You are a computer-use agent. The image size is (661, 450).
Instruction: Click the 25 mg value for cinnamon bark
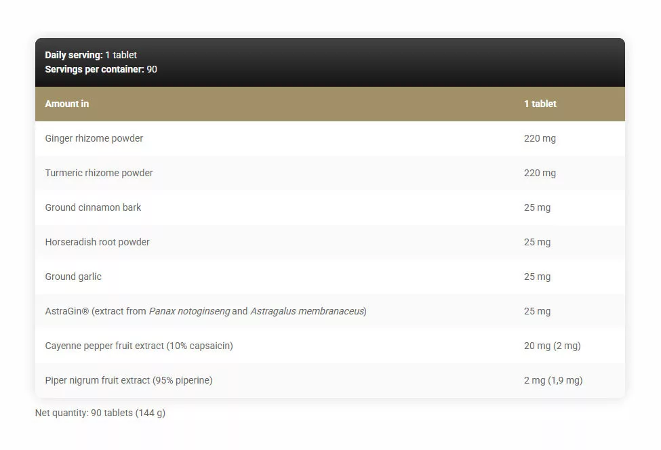tap(537, 207)
